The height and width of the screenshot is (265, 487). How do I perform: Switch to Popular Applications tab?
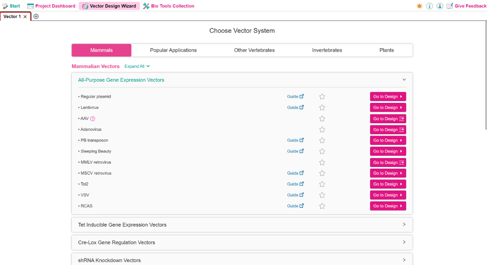click(x=173, y=50)
